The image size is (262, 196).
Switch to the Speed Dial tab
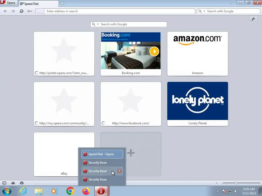tap(39, 4)
